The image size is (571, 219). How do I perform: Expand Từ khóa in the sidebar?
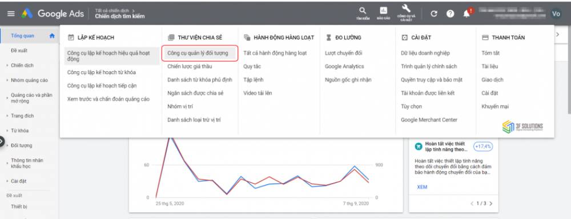tap(19, 131)
